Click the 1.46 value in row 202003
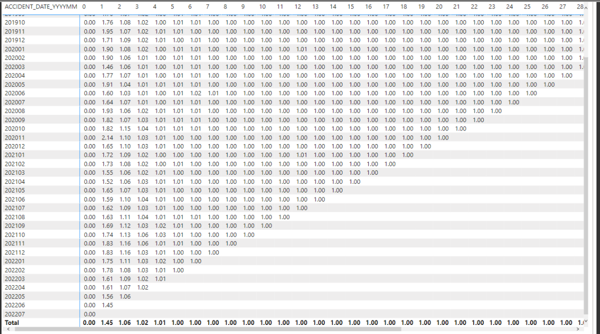600x334 pixels. click(107, 66)
